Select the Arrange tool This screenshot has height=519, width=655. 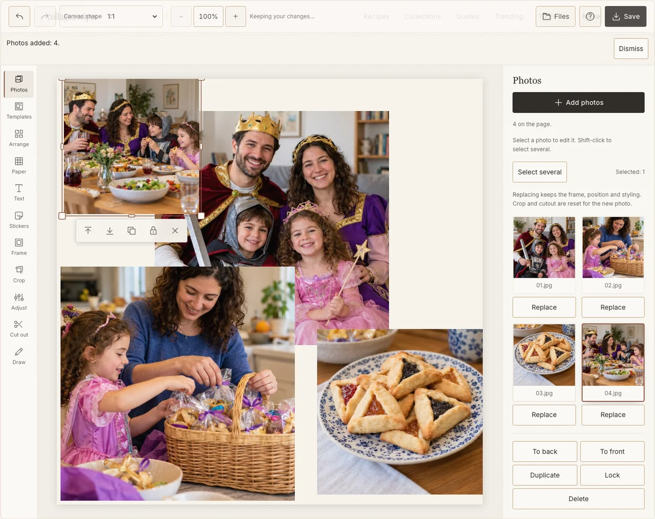tap(19, 139)
